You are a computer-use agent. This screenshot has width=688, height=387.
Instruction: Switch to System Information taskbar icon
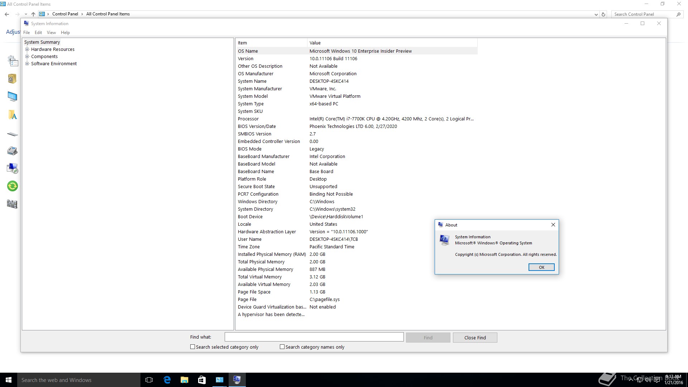[x=237, y=380]
